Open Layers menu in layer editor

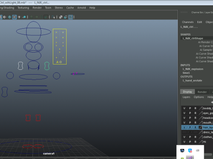pos(186,97)
